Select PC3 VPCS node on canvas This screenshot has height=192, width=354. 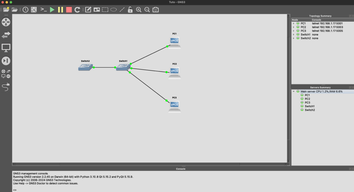pyautogui.click(x=175, y=107)
